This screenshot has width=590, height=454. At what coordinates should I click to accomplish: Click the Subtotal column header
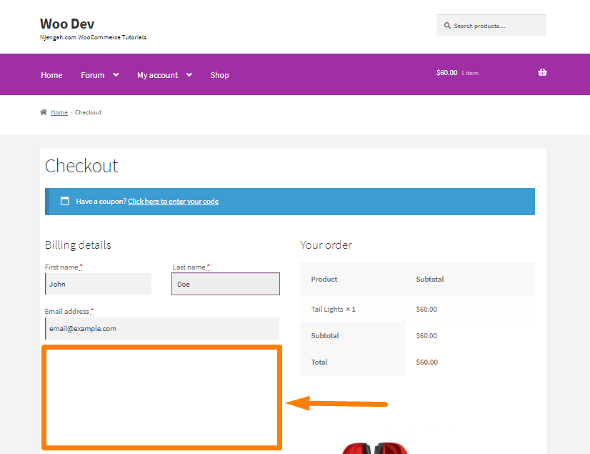(430, 279)
